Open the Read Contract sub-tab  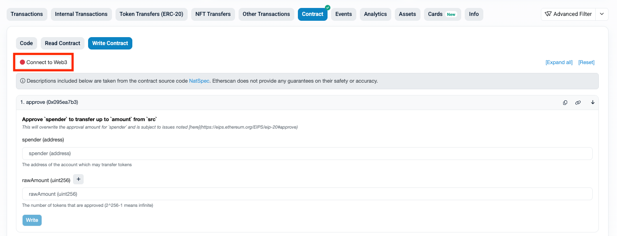(62, 43)
